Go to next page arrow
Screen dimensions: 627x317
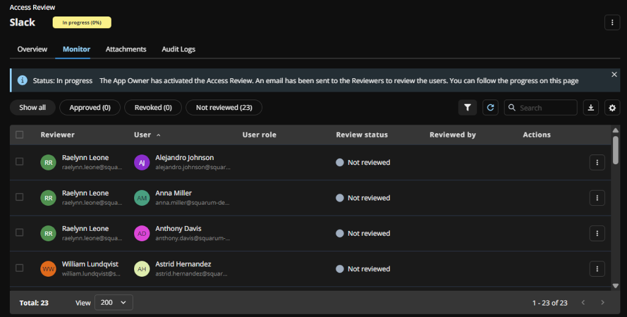tap(603, 302)
